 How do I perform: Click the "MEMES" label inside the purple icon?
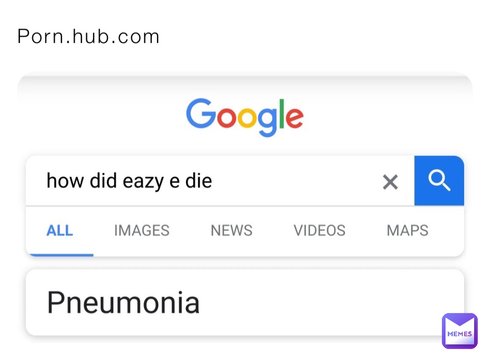(x=460, y=334)
